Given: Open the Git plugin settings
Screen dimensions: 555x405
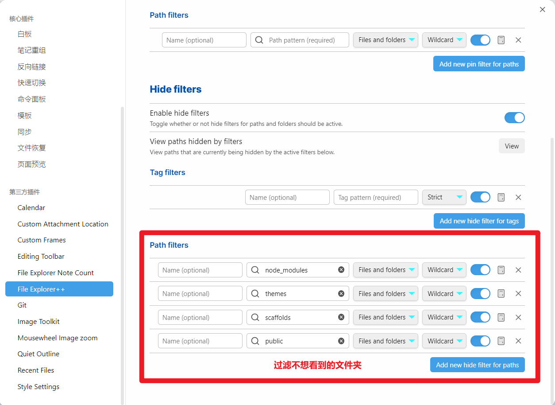Looking at the screenshot, I should [x=22, y=305].
